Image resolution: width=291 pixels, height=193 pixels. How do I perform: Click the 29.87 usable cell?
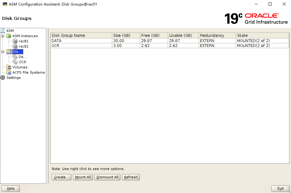click(183, 41)
